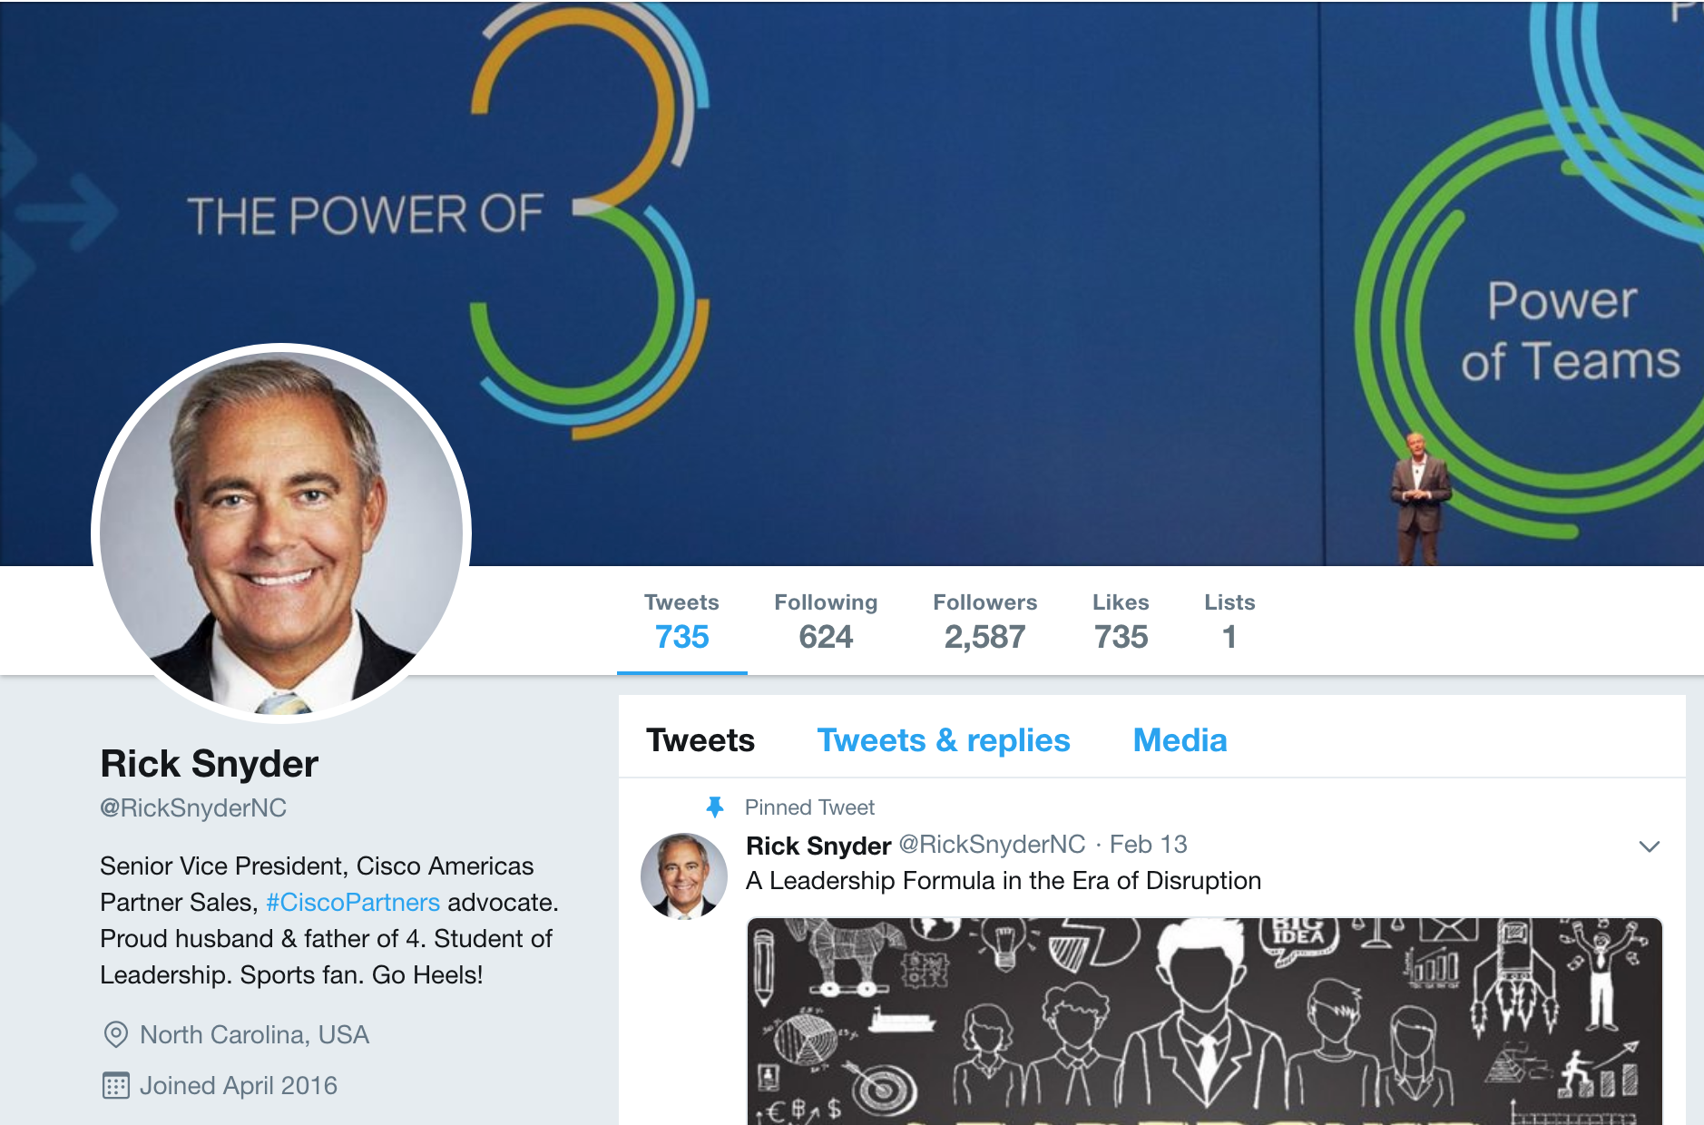Select the Tweets timeline tab

coord(700,740)
